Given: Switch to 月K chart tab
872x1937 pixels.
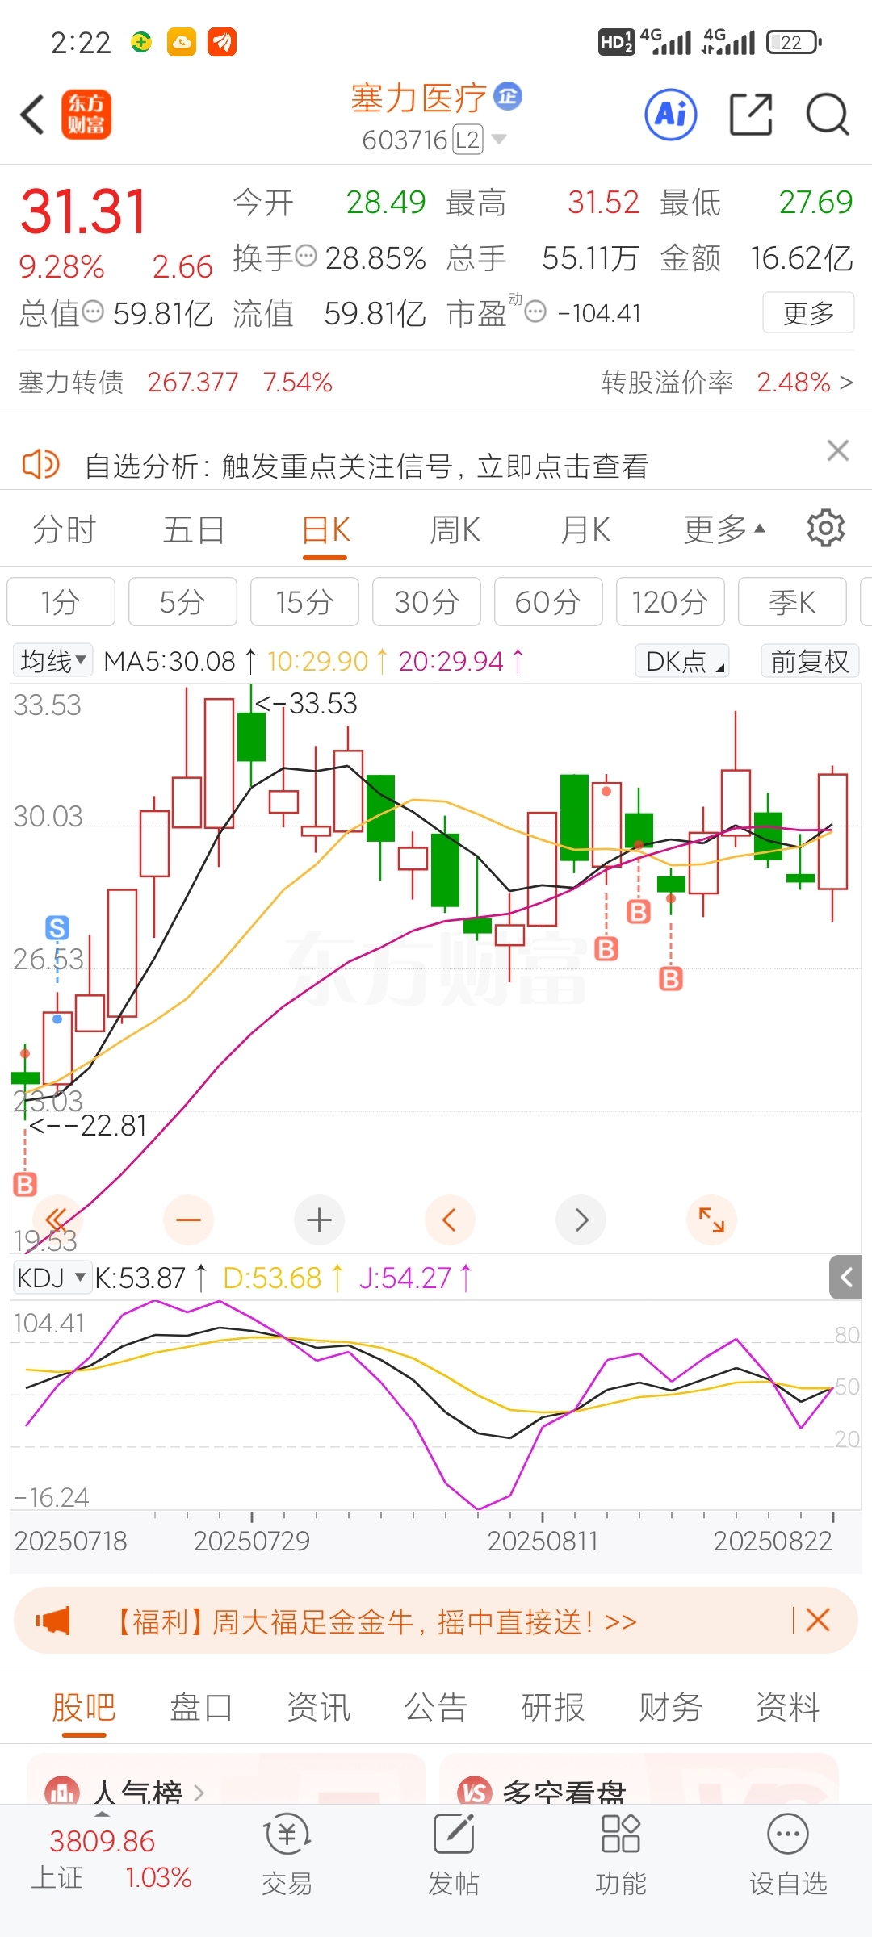Looking at the screenshot, I should [x=585, y=529].
